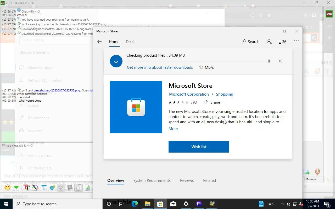Select the System Requirements tab
This screenshot has width=335, height=209.
(x=152, y=180)
